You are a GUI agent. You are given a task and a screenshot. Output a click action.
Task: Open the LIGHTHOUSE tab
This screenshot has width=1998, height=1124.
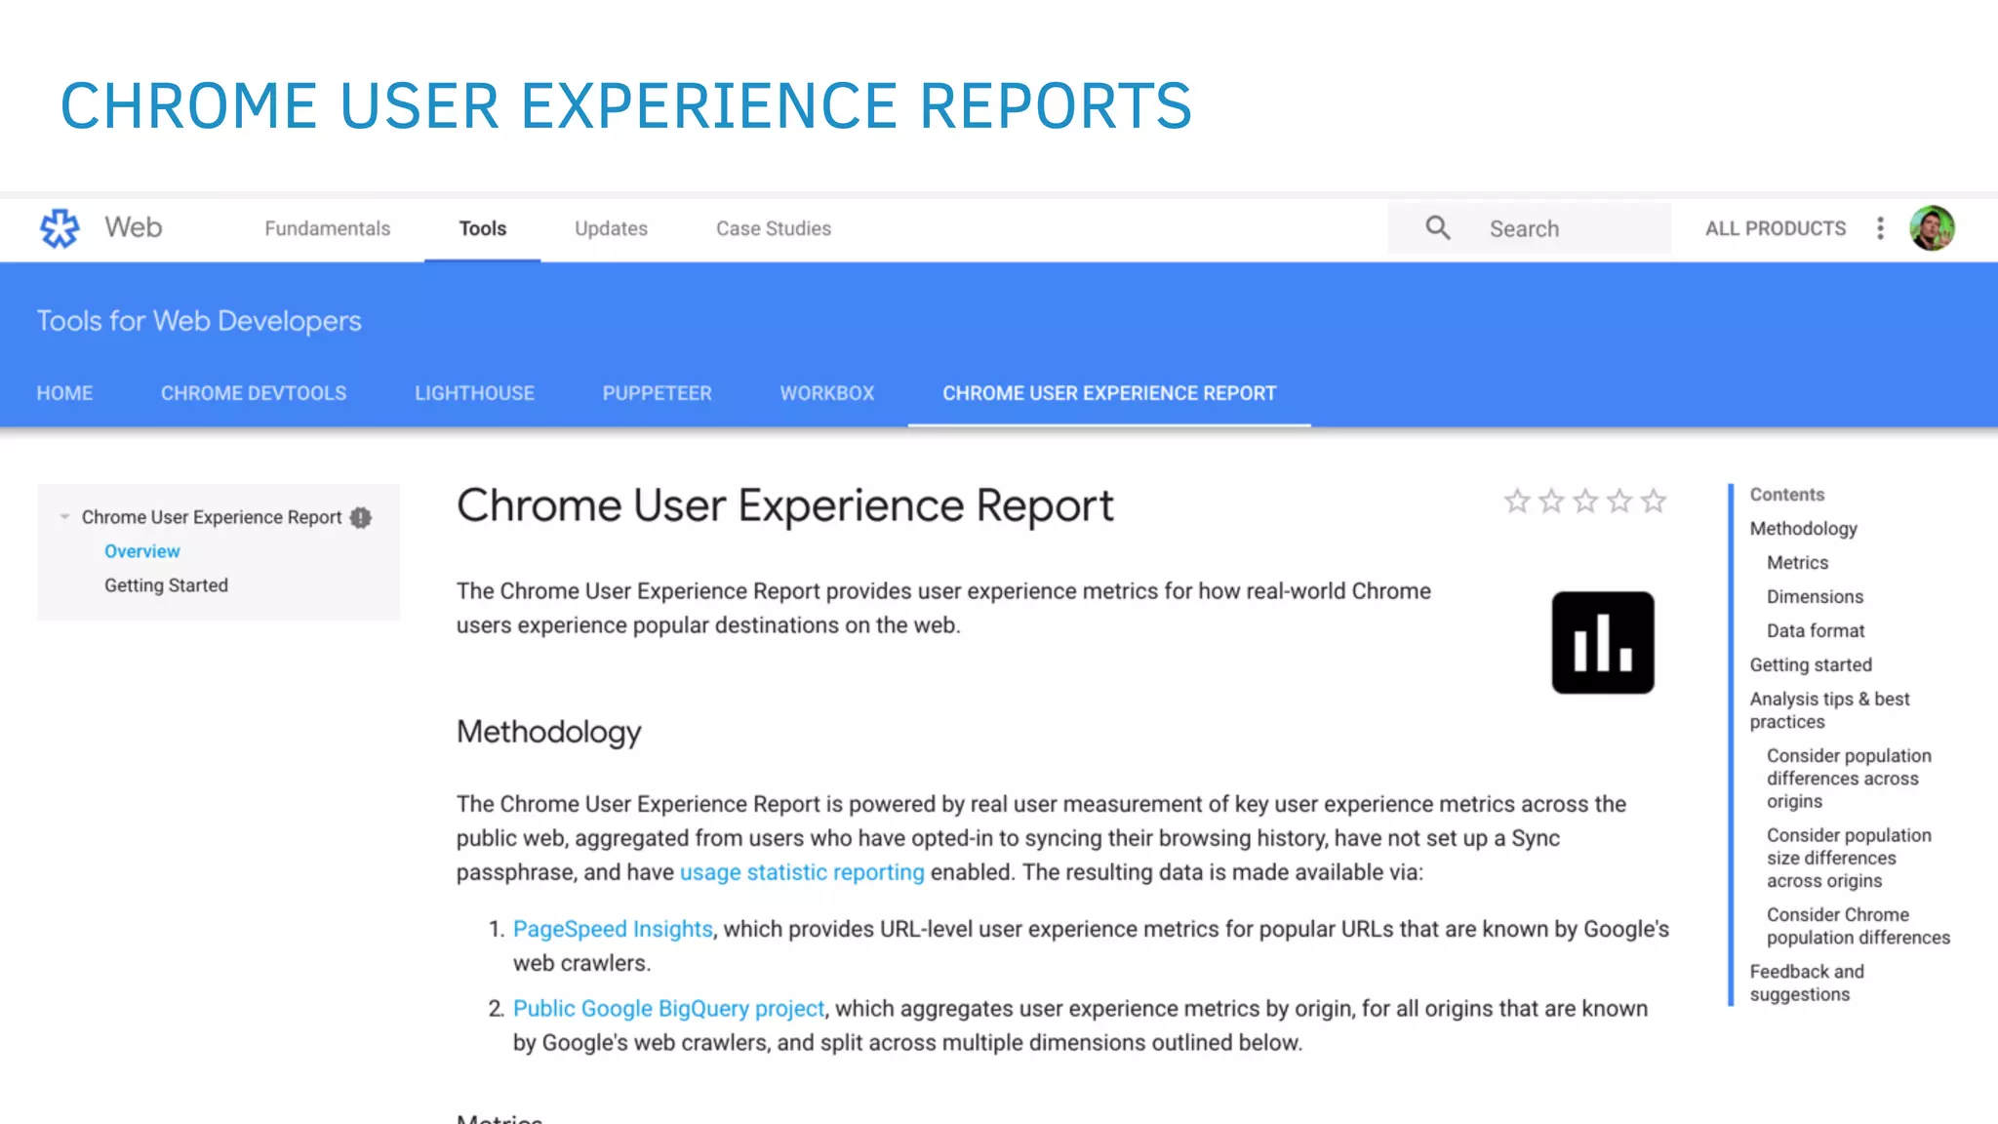click(x=474, y=393)
